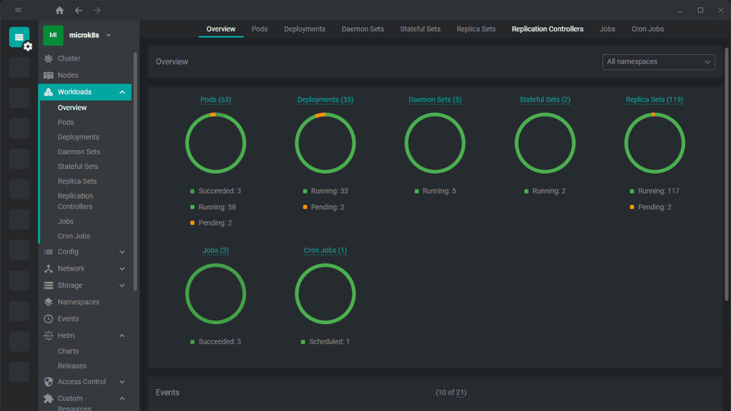Expand the Config section chevron

122,252
